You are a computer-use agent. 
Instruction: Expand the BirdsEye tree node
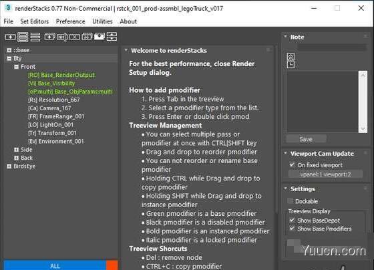[x=9, y=166]
